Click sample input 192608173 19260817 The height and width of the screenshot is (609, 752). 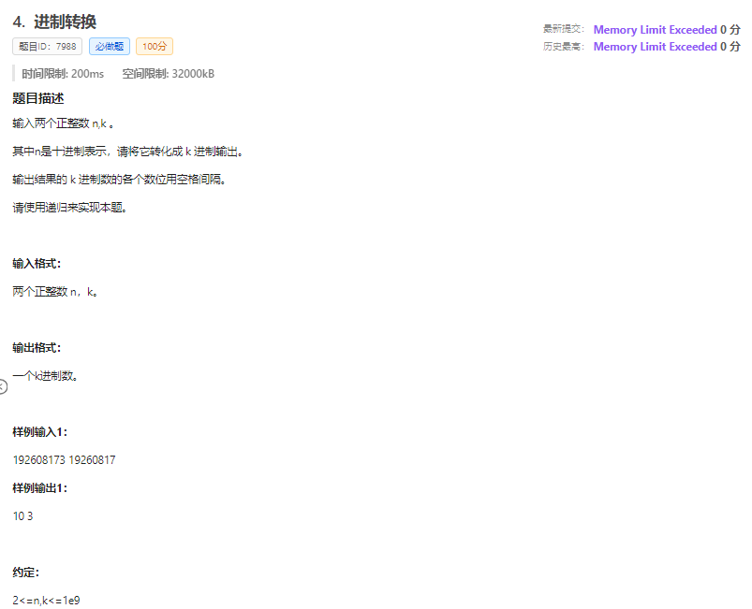pos(64,460)
